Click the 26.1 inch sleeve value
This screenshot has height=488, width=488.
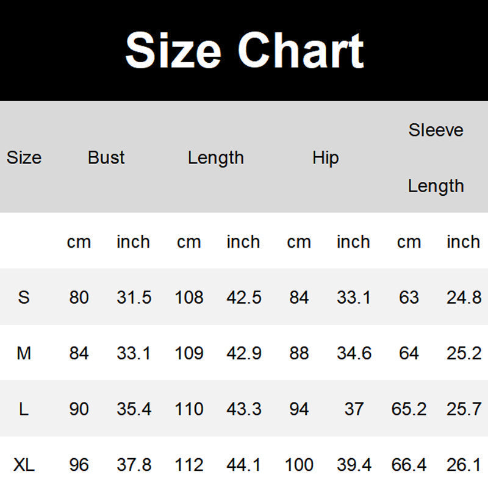coord(464,465)
